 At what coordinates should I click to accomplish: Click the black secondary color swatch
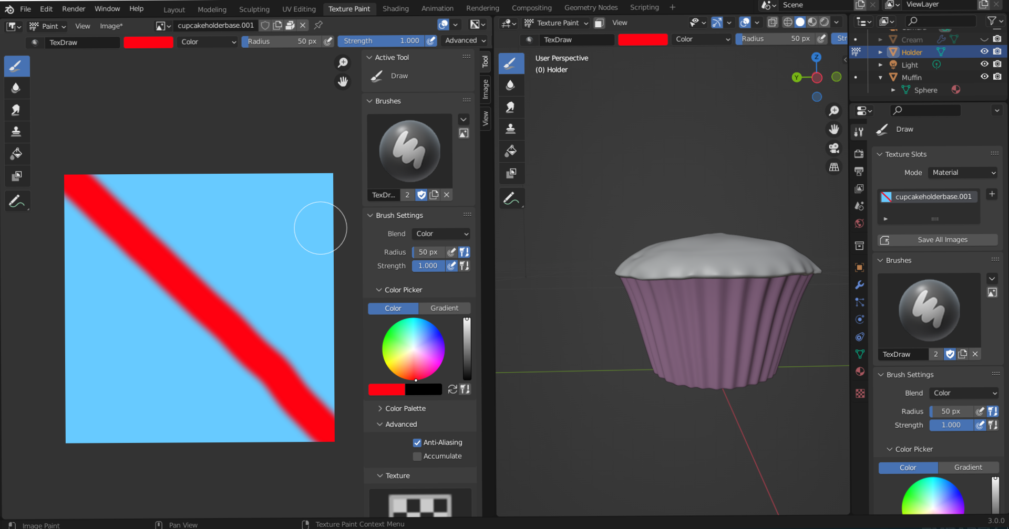pos(424,389)
